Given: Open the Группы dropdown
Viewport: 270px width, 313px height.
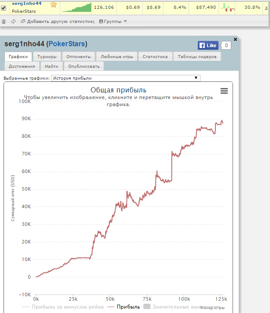Looking at the screenshot, I should 113,22.
